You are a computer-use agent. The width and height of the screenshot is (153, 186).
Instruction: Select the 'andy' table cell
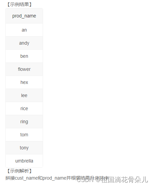point(24,43)
